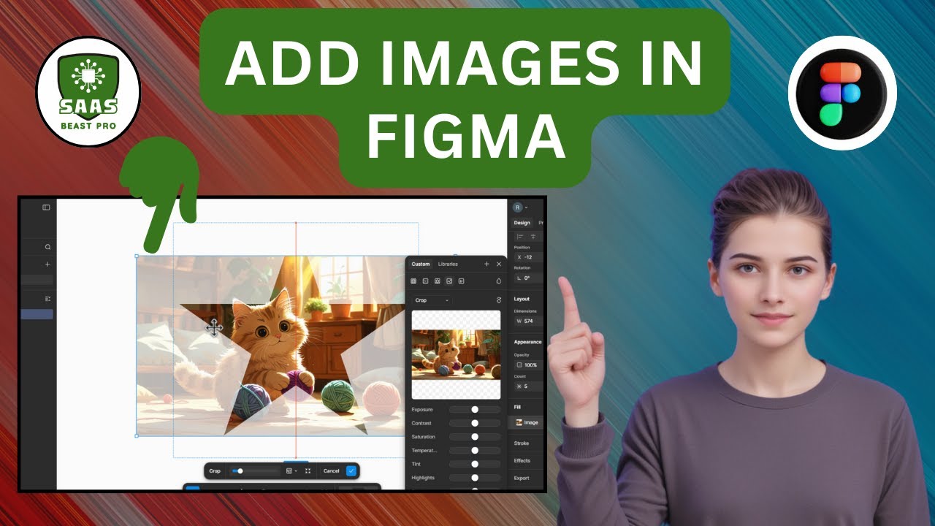Click the Crop label in bottom toolbar
The height and width of the screenshot is (526, 935).
click(x=215, y=471)
